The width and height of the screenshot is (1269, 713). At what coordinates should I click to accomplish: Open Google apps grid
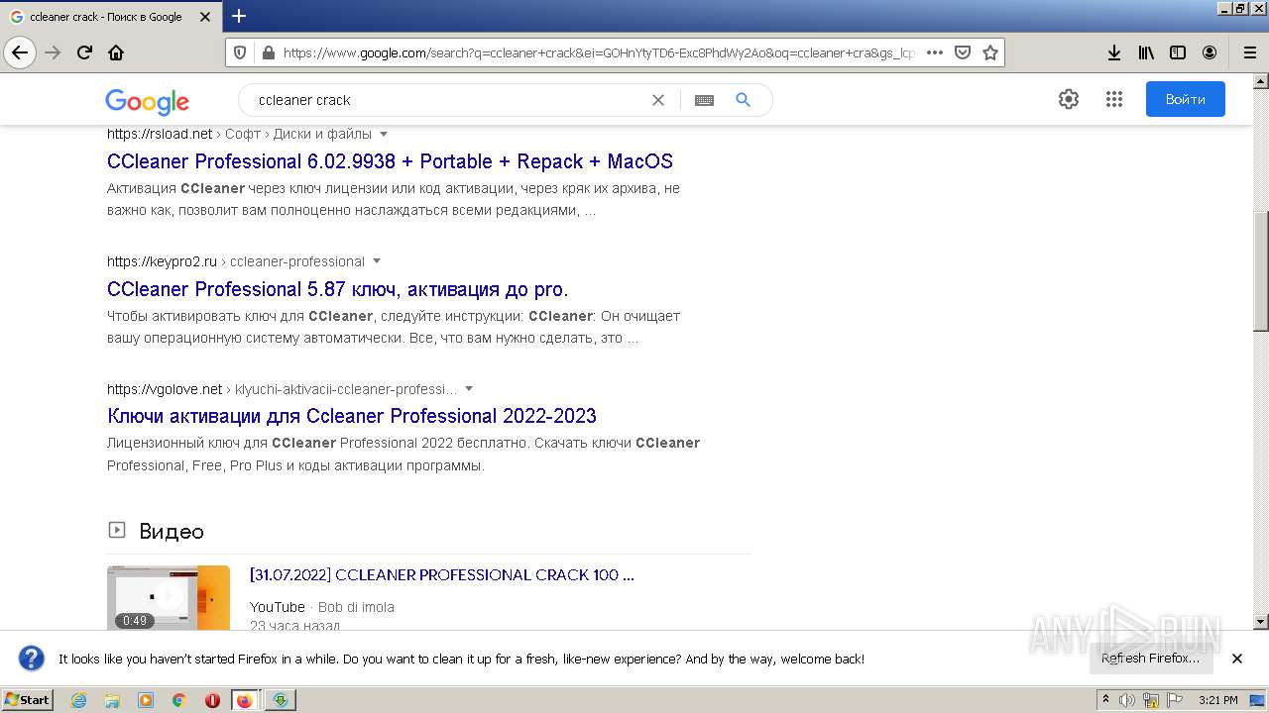(1113, 99)
